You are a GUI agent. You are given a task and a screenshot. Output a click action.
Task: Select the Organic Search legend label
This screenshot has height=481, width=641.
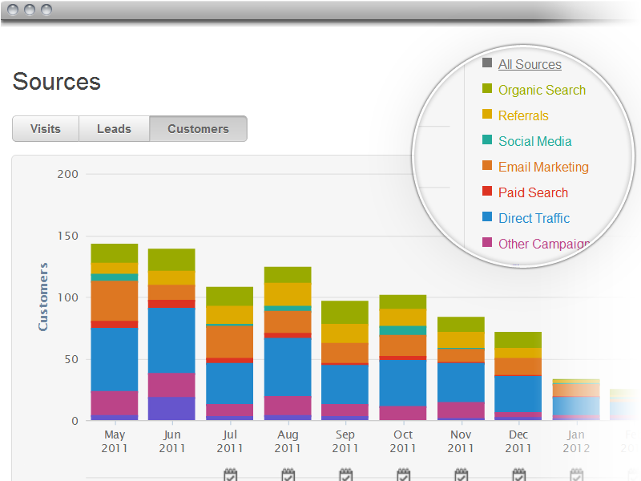542,90
